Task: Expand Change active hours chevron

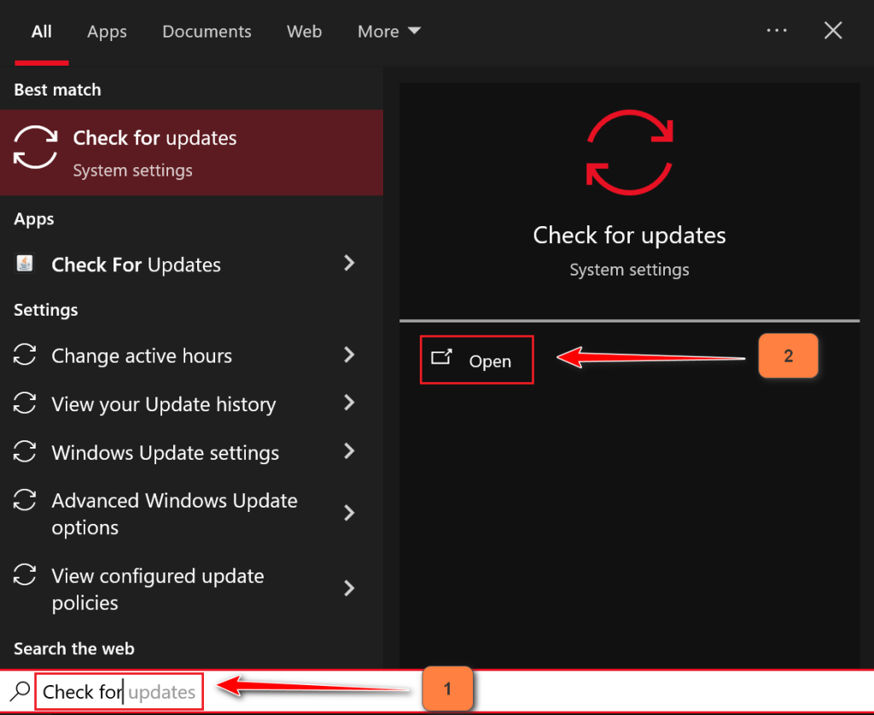Action: (349, 354)
